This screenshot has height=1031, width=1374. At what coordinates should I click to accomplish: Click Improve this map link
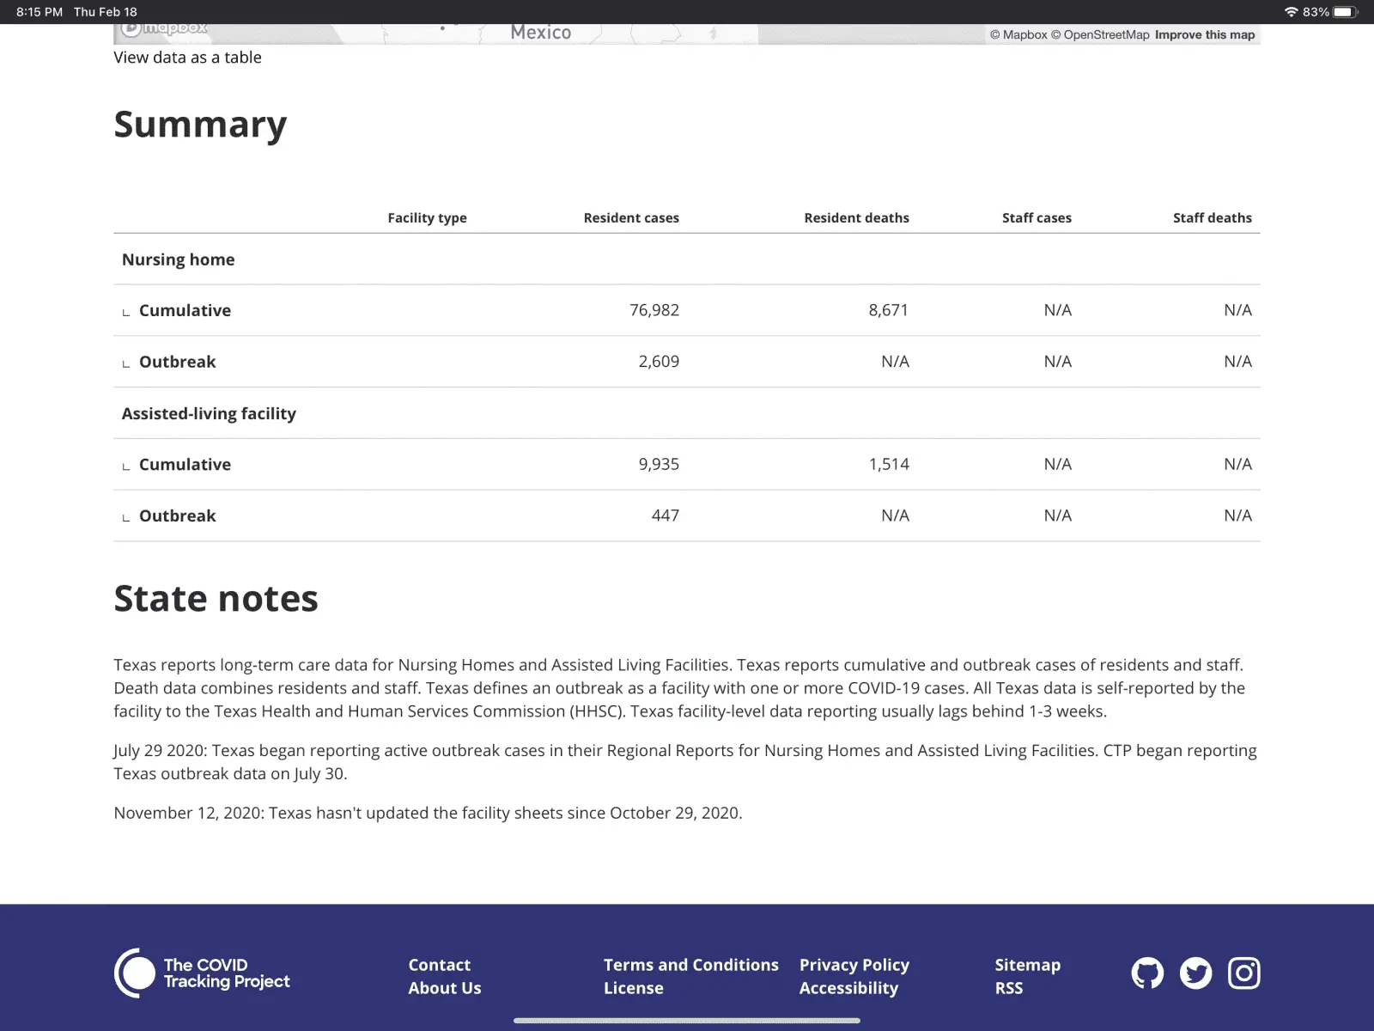[1204, 35]
